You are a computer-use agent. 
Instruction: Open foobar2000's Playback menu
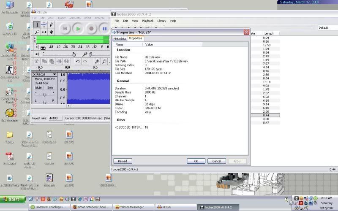click(x=147, y=21)
